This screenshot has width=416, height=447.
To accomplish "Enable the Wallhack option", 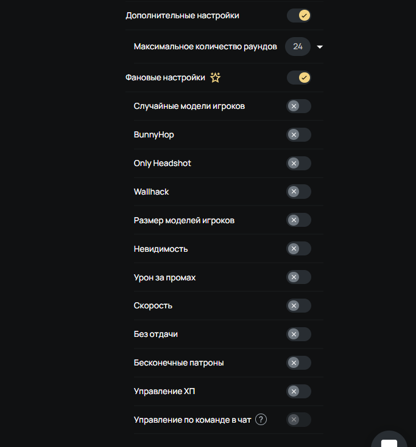I will click(x=299, y=192).
